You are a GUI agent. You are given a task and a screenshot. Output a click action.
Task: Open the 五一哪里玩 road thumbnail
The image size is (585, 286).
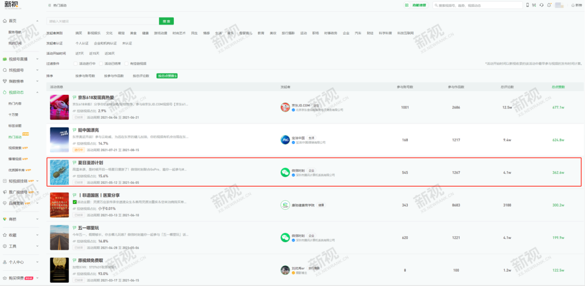pyautogui.click(x=60, y=238)
